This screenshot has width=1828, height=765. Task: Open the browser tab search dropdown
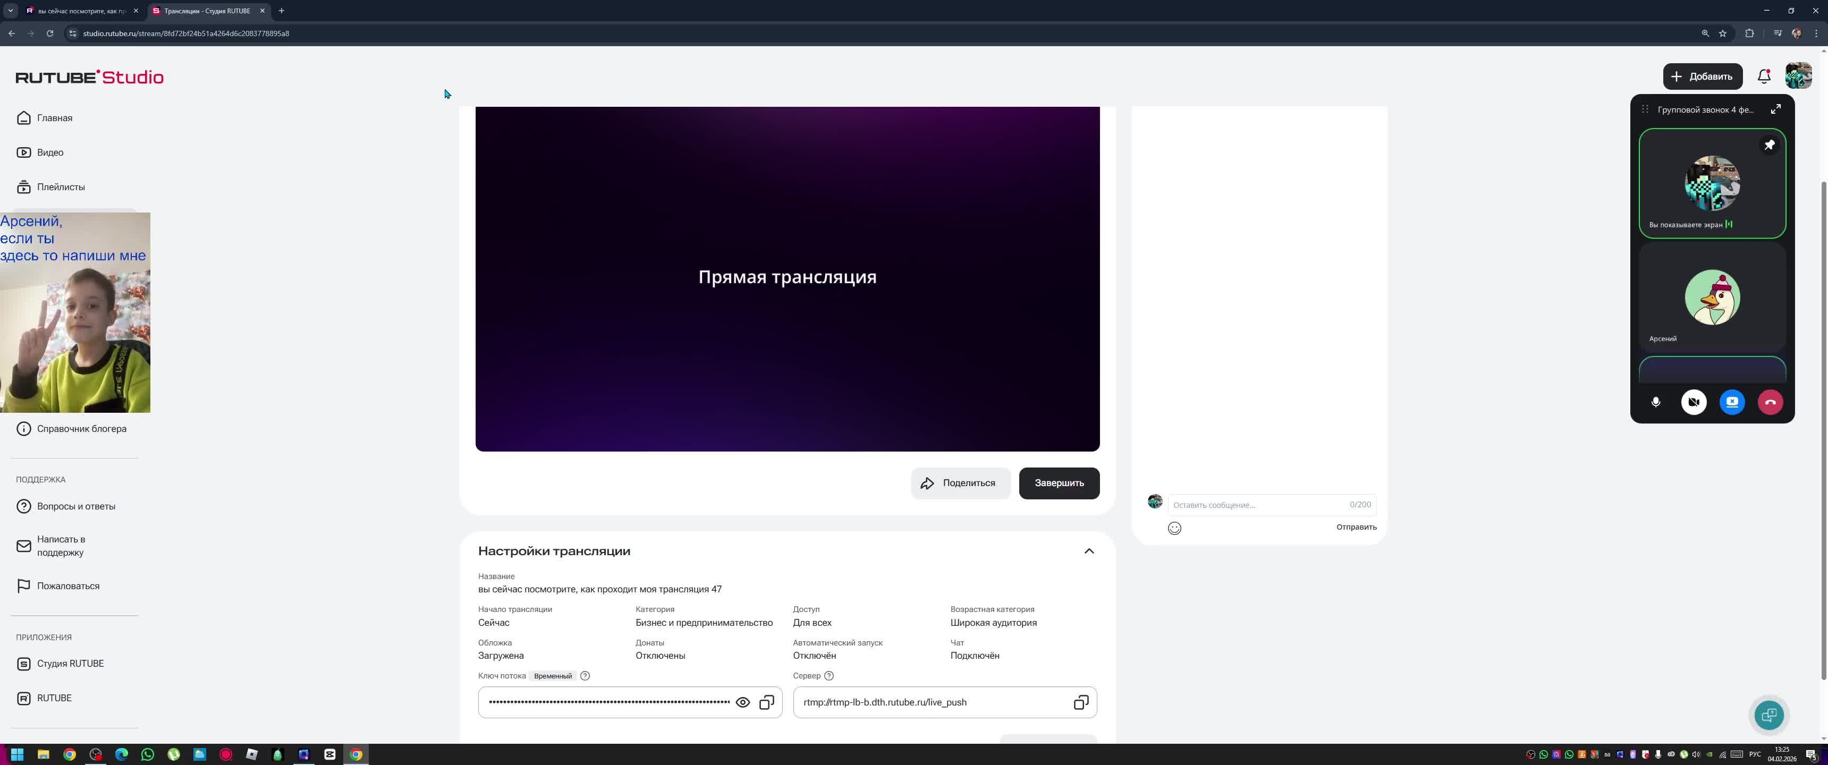click(x=10, y=11)
